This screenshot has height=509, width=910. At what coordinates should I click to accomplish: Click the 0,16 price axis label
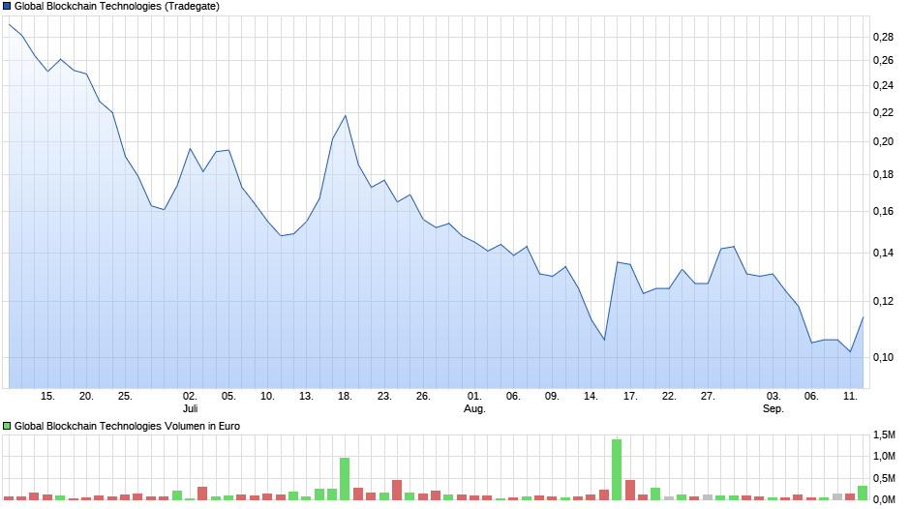tap(883, 211)
